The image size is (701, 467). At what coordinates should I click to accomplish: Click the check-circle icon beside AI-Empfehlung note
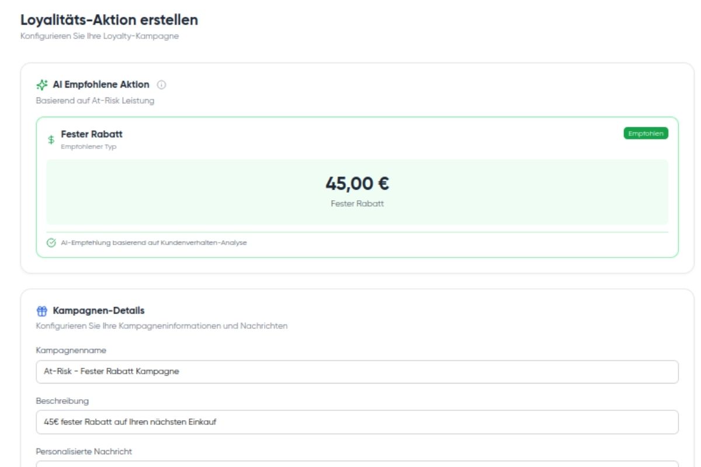(51, 243)
